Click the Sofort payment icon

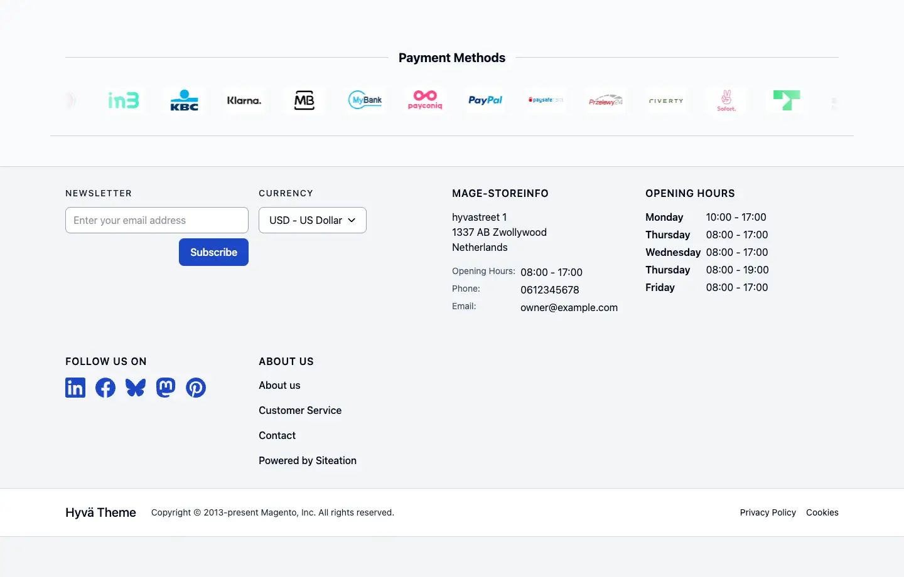(726, 100)
